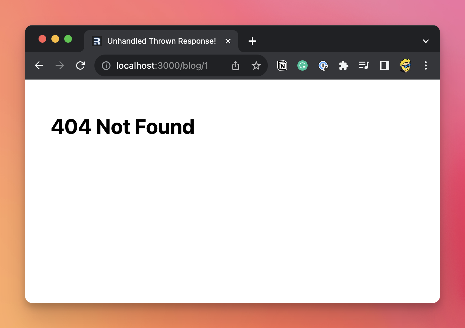Close the Unhandled Thrown Response! tab
Viewport: 465px width, 328px height.
tap(228, 41)
